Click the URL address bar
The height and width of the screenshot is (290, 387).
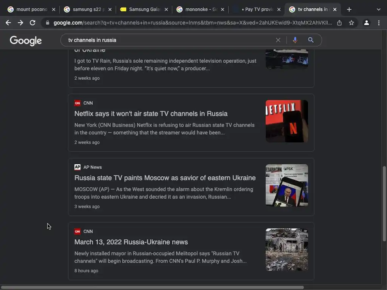192,23
